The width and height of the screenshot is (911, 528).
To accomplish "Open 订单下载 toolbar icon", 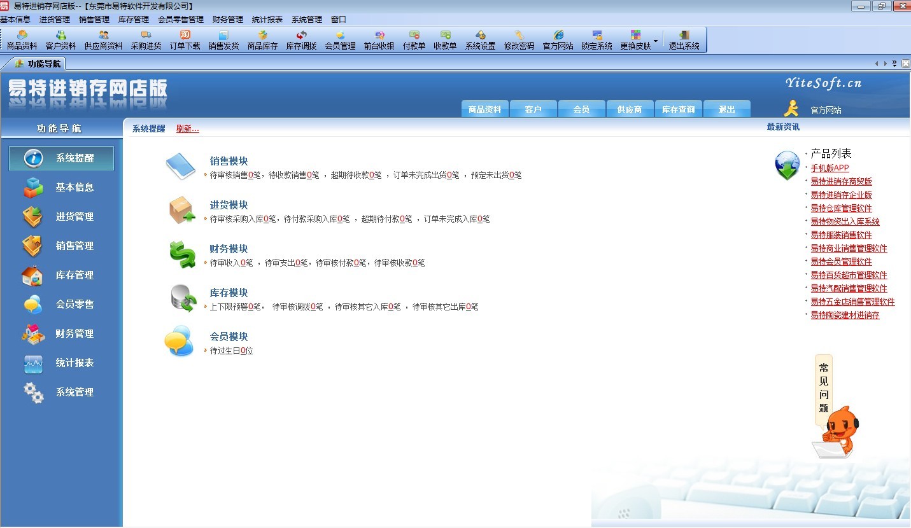I will pos(185,40).
